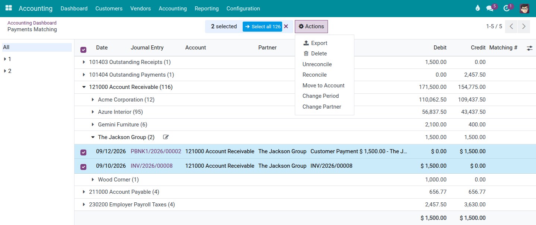Viewport: 536px width, 225px height.
Task: Sort by Debit column header
Action: [x=440, y=48]
